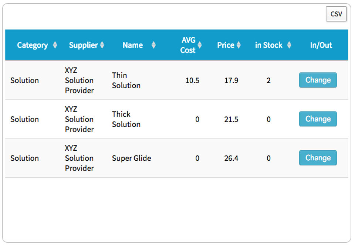Click the Price column sort arrows icon
Image resolution: width=355 pixels, height=246 pixels.
pyautogui.click(x=239, y=45)
